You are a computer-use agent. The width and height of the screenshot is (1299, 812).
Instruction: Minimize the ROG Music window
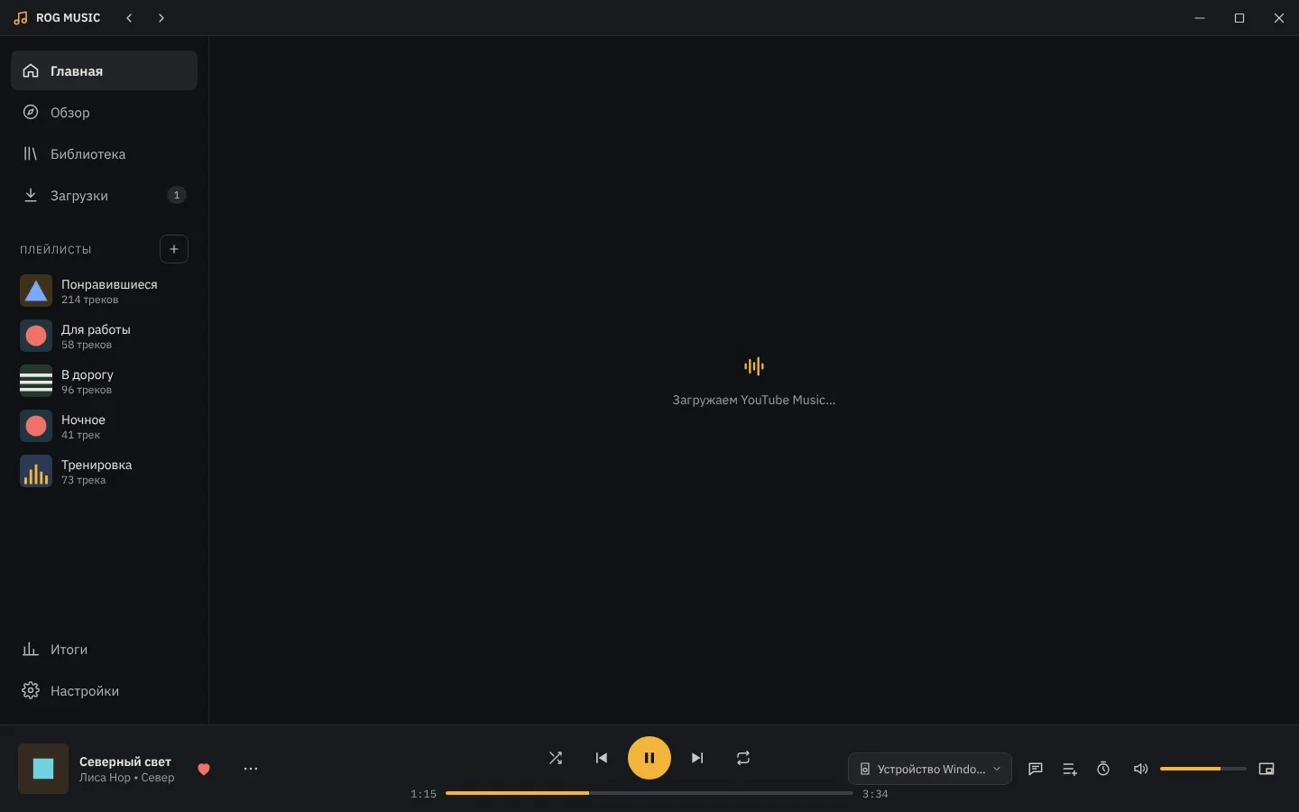click(1200, 18)
